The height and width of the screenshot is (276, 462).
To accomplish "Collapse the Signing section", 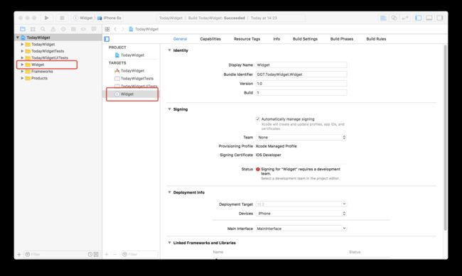I will 169,109.
